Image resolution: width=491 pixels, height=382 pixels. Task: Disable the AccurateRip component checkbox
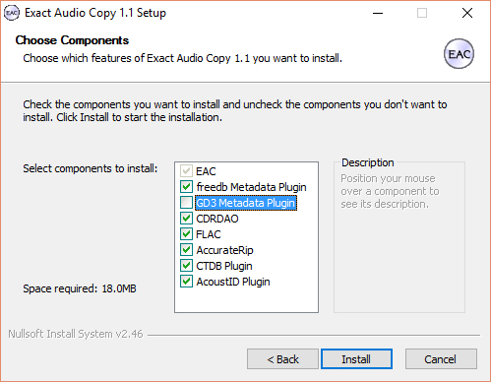(186, 250)
